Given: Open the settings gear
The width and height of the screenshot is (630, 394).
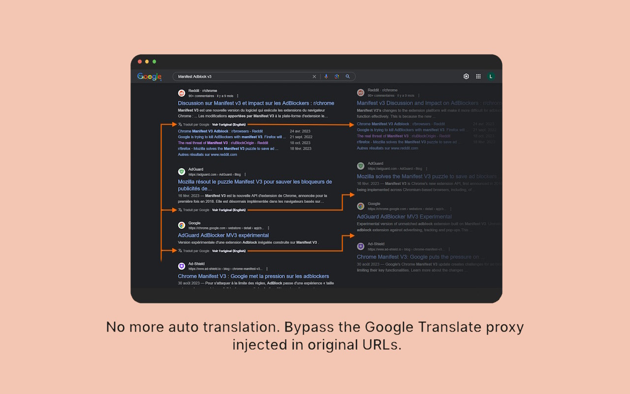Looking at the screenshot, I should [x=466, y=76].
